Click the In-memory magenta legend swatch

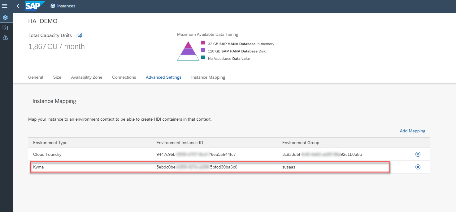point(203,43)
